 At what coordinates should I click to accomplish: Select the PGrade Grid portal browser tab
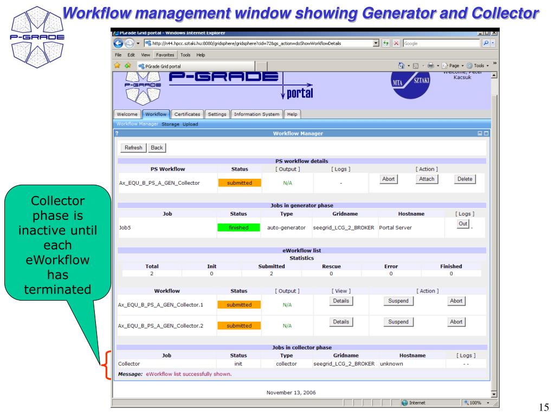pyautogui.click(x=195, y=66)
